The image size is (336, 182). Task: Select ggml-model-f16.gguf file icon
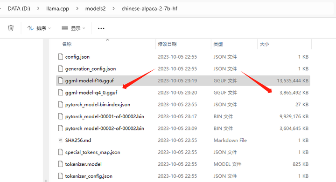pos(61,81)
